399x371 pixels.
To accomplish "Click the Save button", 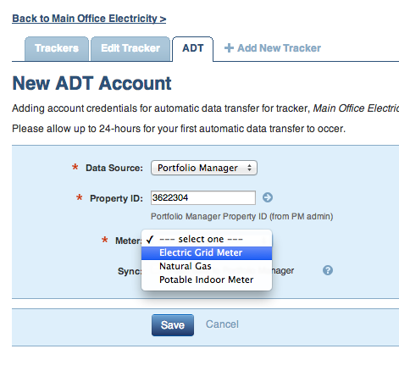I will pyautogui.click(x=173, y=325).
